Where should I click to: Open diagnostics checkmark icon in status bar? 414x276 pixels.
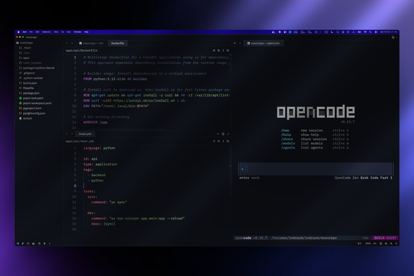[50, 244]
